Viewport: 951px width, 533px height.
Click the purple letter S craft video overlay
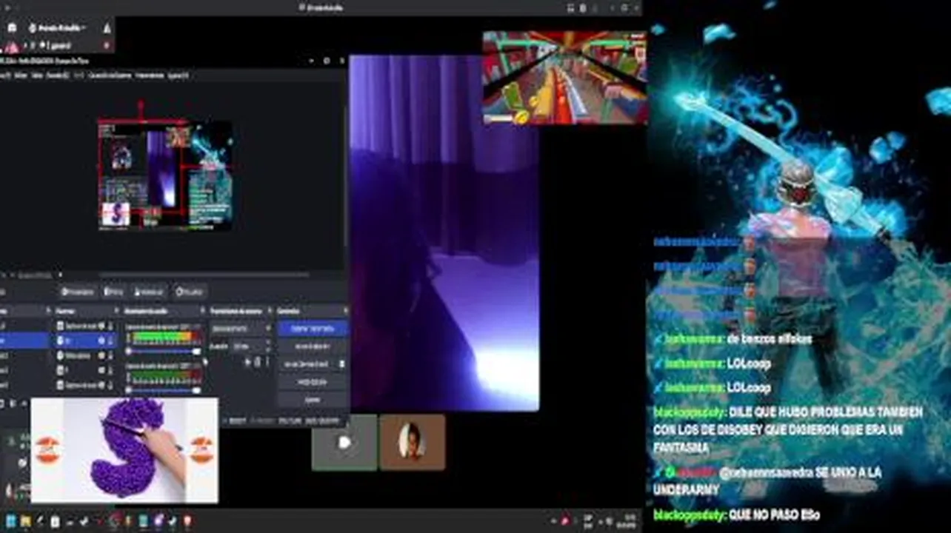tap(124, 450)
